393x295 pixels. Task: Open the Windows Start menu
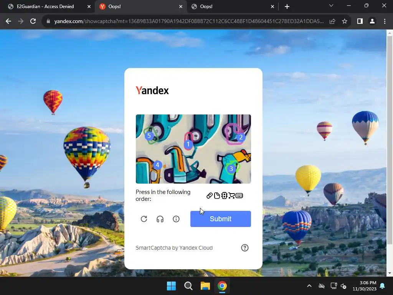[x=172, y=286]
